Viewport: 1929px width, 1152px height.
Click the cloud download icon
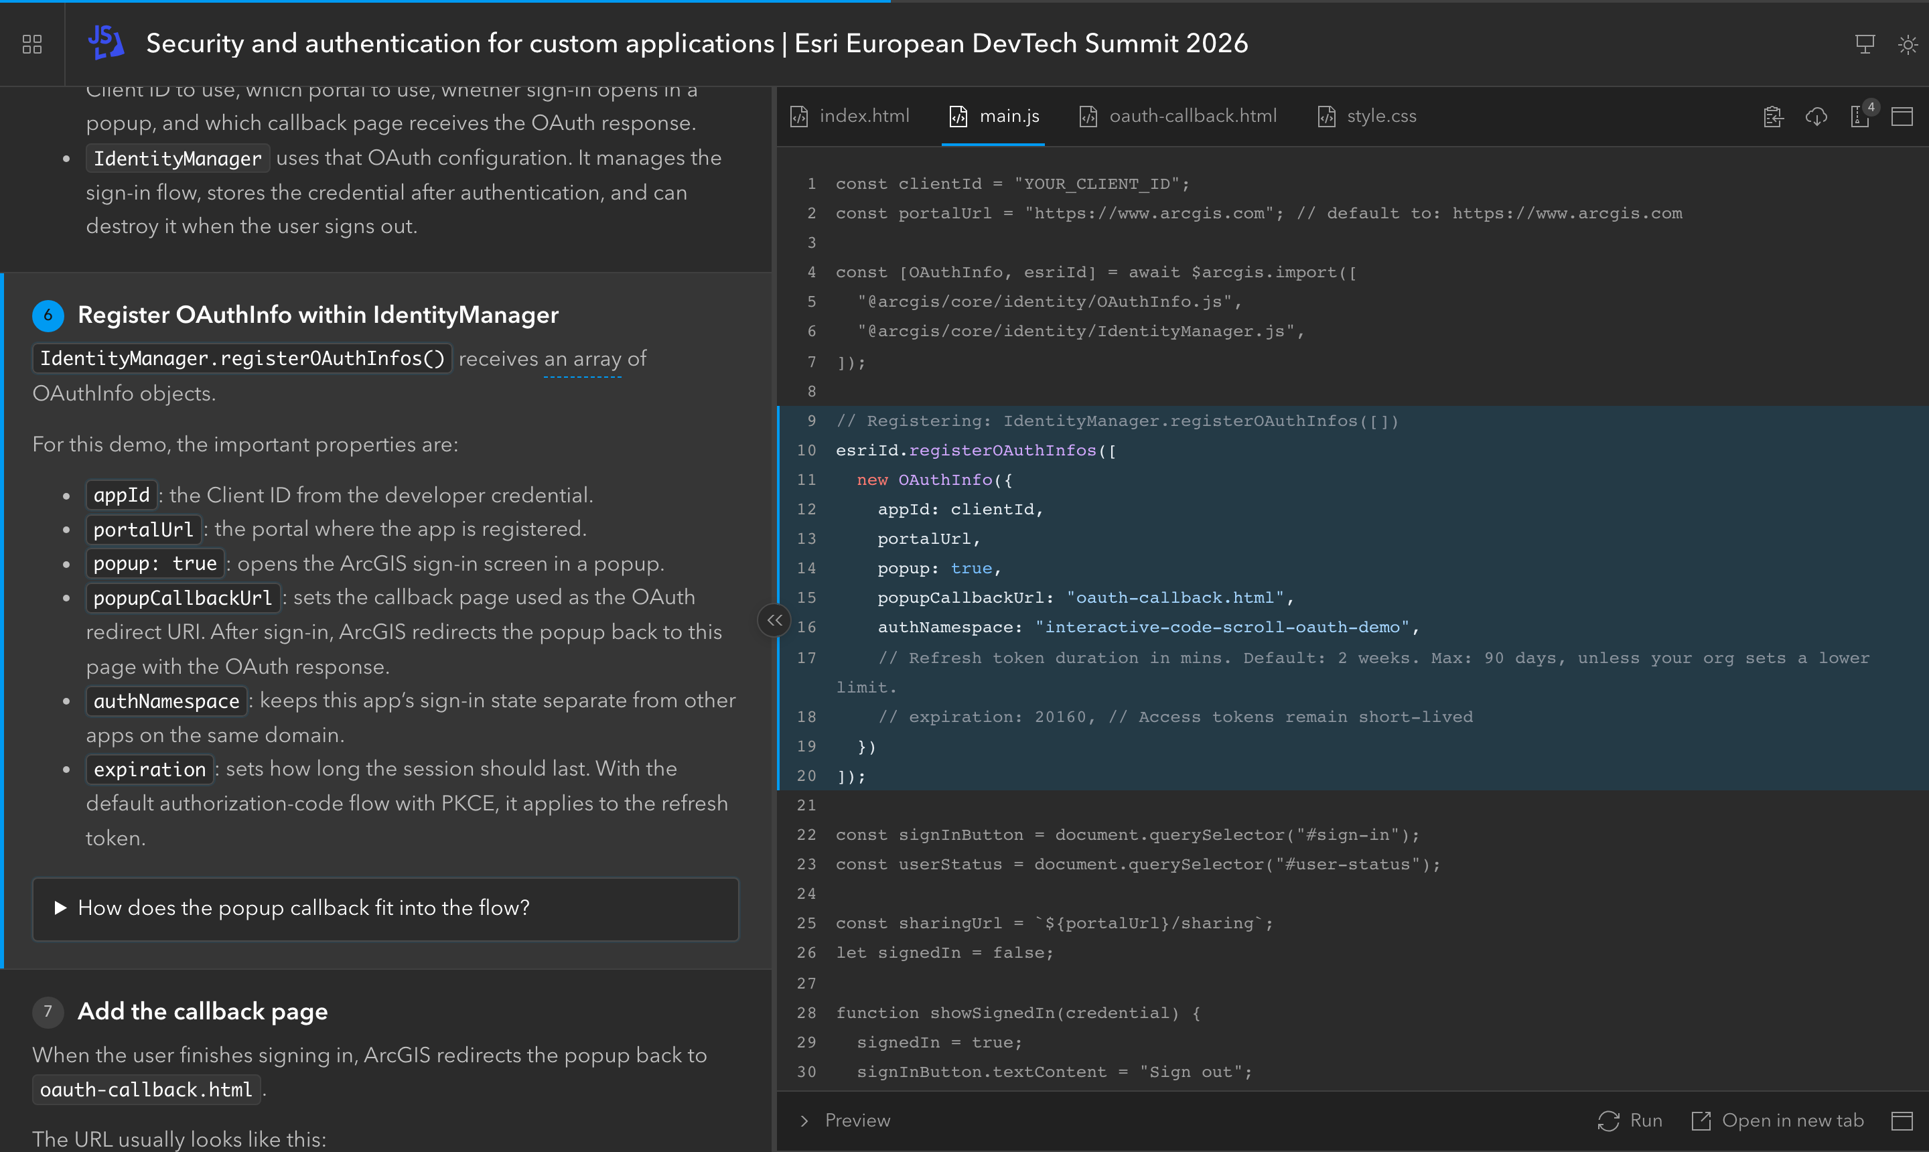point(1816,117)
